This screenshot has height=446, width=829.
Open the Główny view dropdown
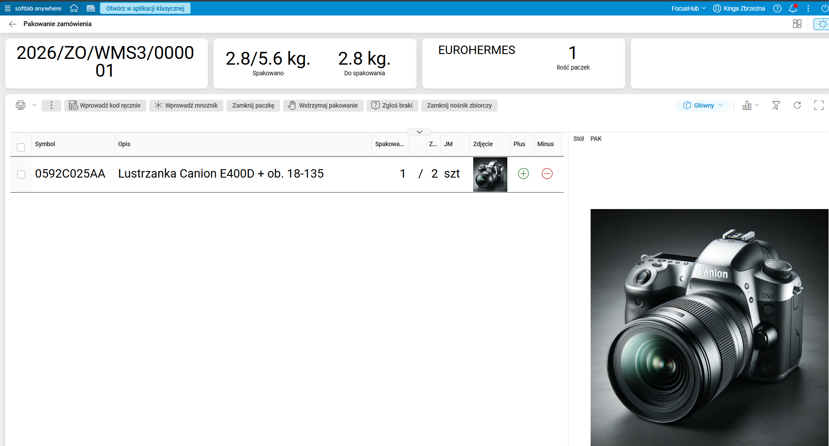703,105
